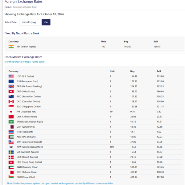
Task: Click the Sell column header in open market table
Action: (x=159, y=71)
